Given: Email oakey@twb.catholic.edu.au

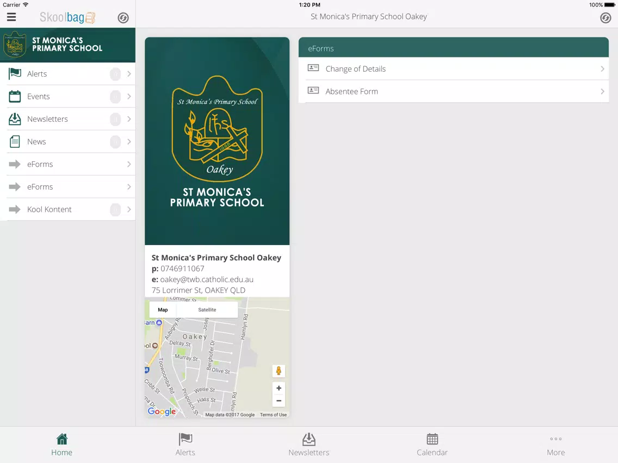Looking at the screenshot, I should point(207,279).
